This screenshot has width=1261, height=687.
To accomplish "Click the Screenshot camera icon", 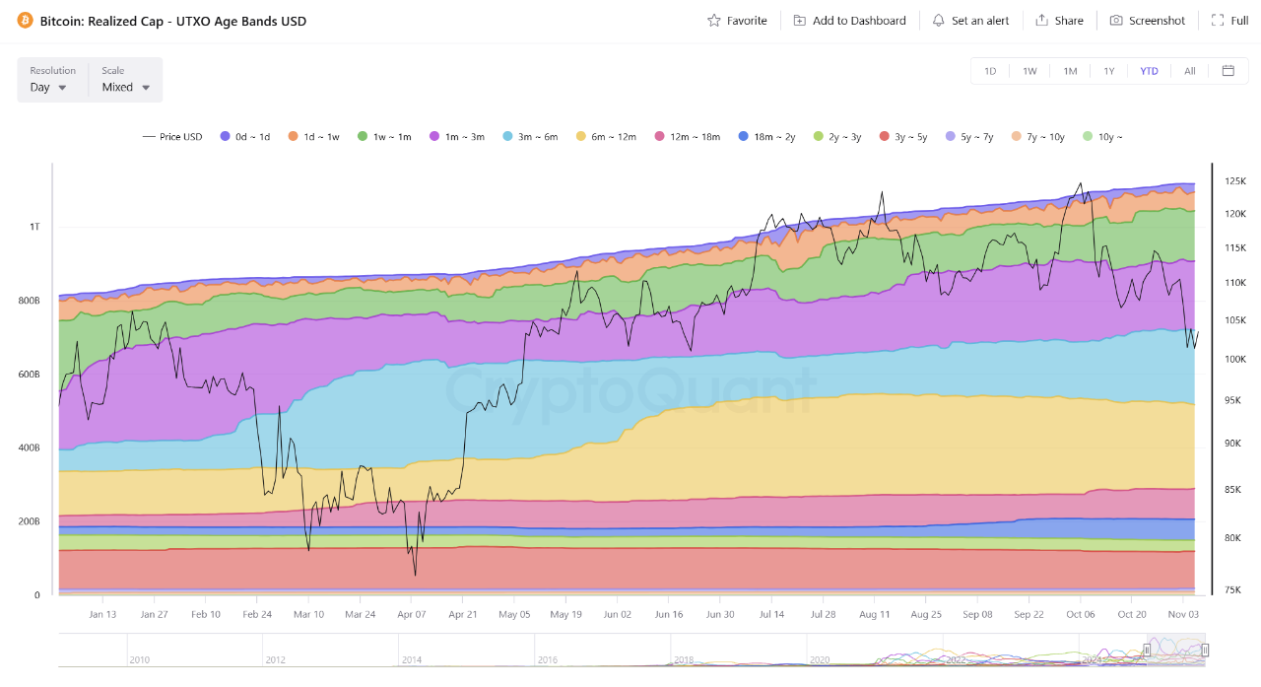I will point(1115,21).
